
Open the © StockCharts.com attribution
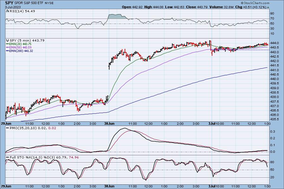click(x=255, y=3)
